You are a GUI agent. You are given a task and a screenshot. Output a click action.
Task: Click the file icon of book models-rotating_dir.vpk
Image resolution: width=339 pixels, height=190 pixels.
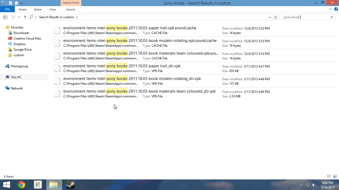click(x=57, y=81)
